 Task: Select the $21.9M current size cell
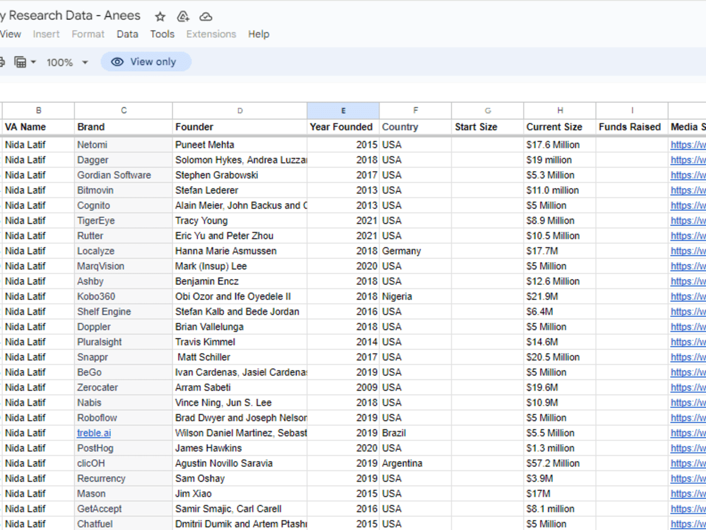(x=560, y=296)
